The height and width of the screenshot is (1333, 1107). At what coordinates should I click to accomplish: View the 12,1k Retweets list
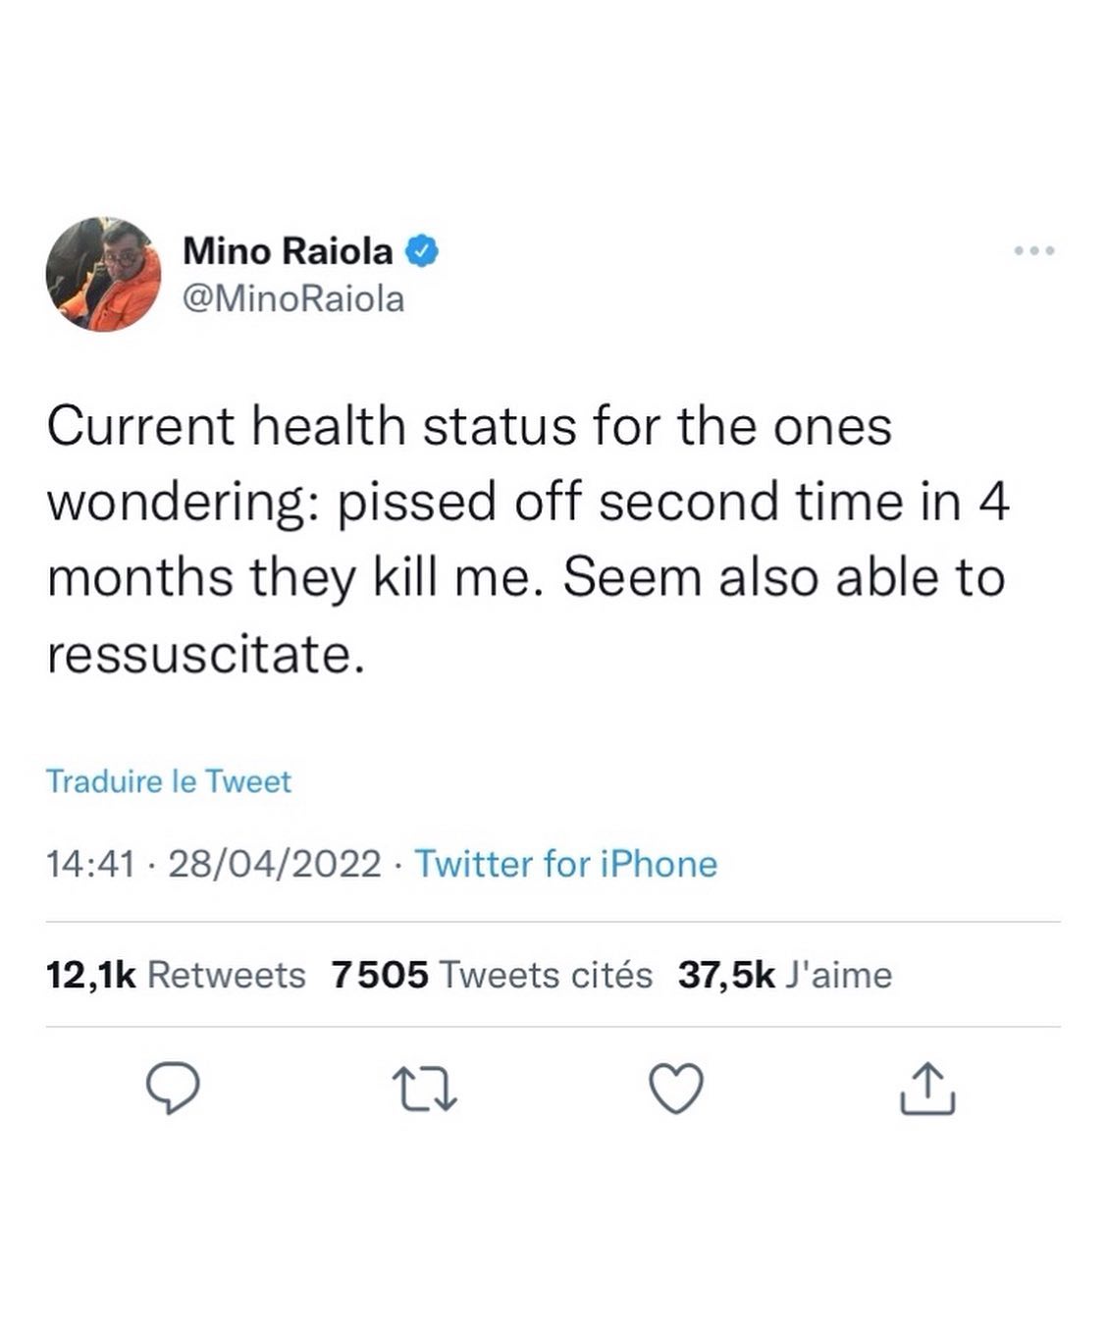coord(177,975)
